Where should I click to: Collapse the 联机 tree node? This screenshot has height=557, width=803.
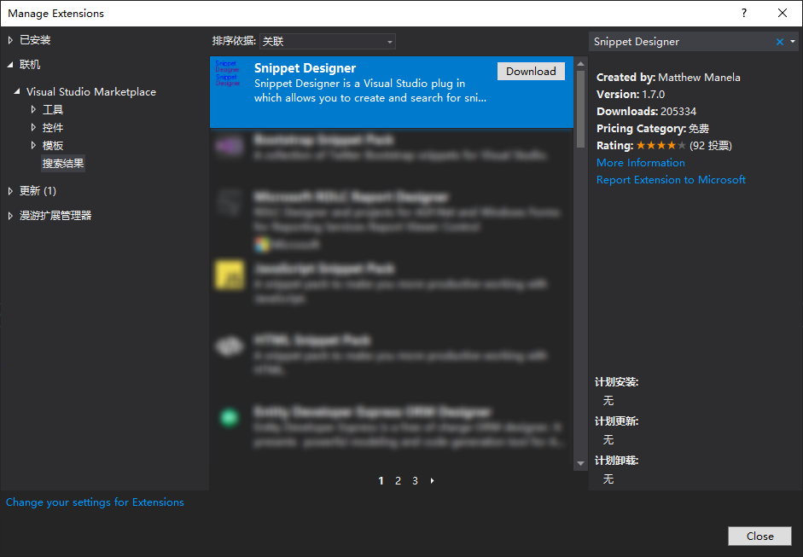pyautogui.click(x=10, y=65)
